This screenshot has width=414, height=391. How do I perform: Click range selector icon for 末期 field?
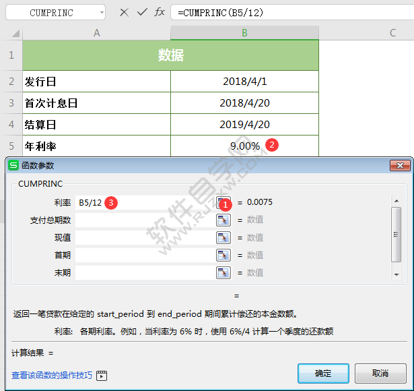click(x=223, y=272)
